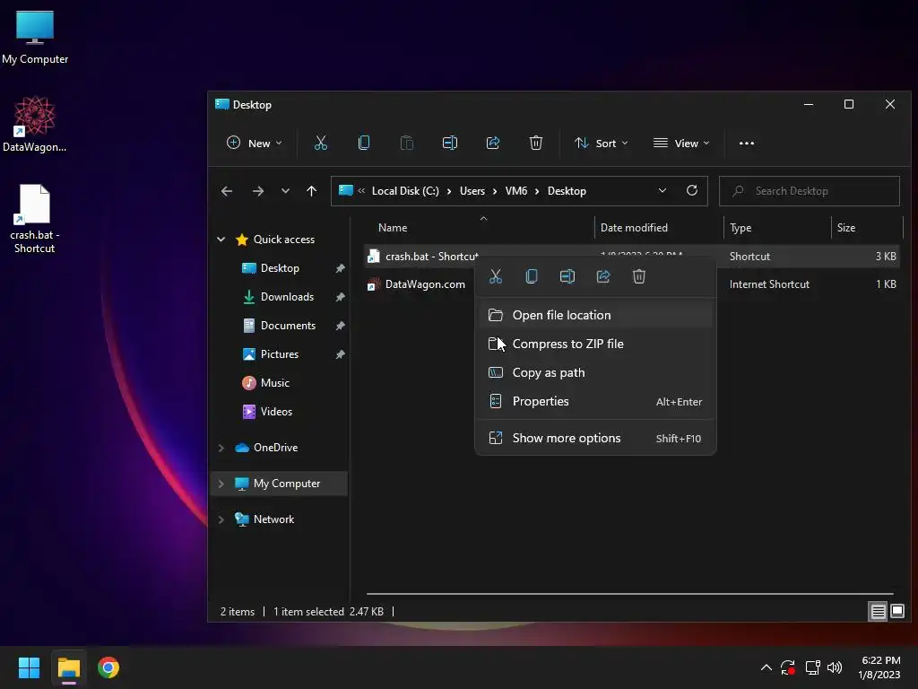This screenshot has height=689, width=918.
Task: Launch Chrome from the taskbar
Action: (108, 667)
